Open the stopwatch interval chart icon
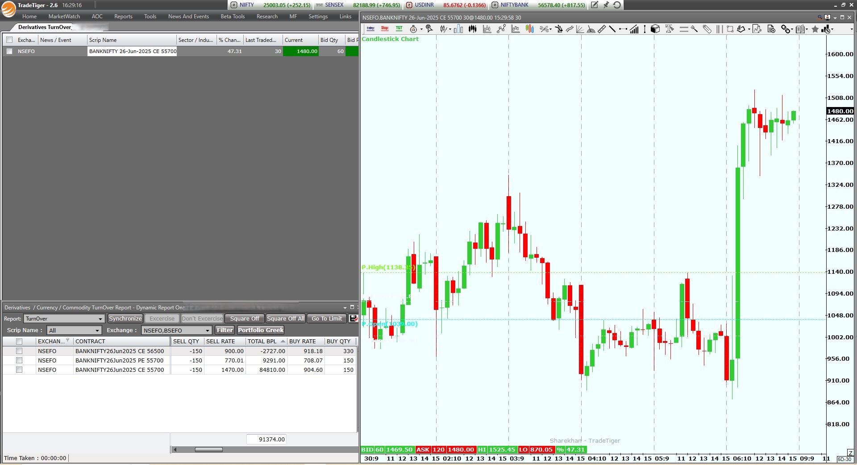 tap(413, 29)
